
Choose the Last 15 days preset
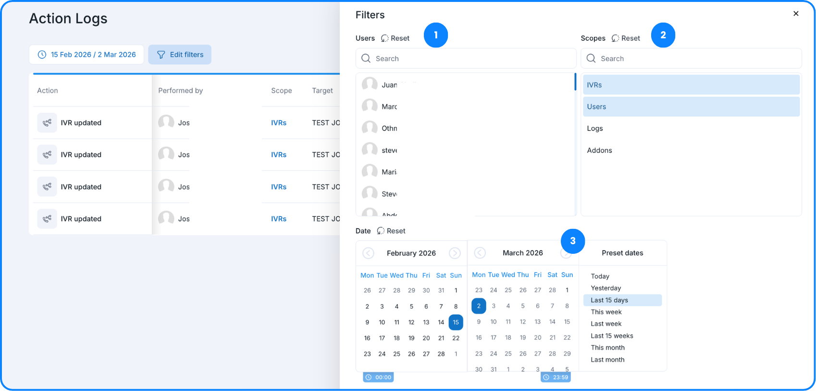609,300
